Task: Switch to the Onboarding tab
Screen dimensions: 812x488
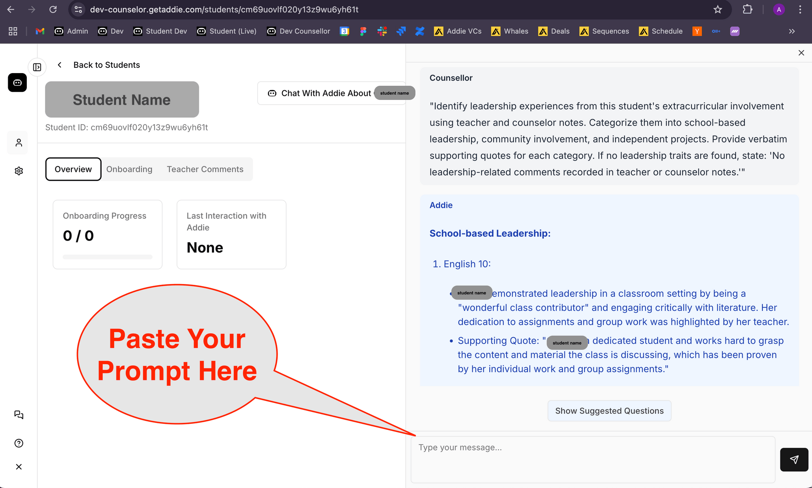Action: [x=129, y=169]
